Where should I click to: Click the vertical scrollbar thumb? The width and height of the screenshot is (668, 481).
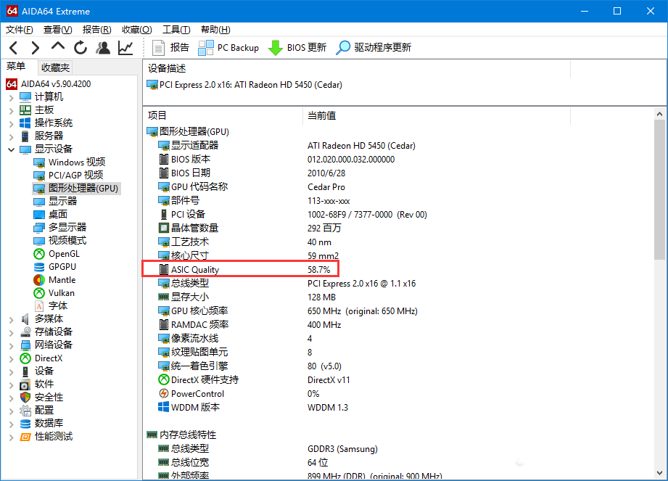click(x=659, y=189)
